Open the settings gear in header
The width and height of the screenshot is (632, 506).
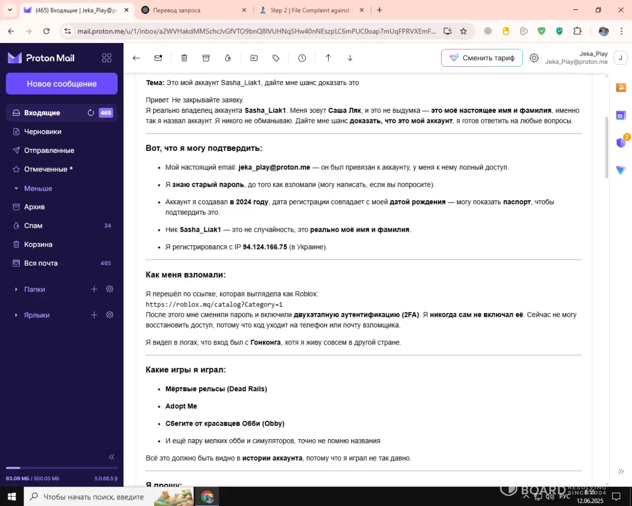tap(534, 58)
